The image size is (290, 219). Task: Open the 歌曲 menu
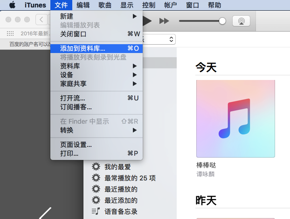pos(105,5)
